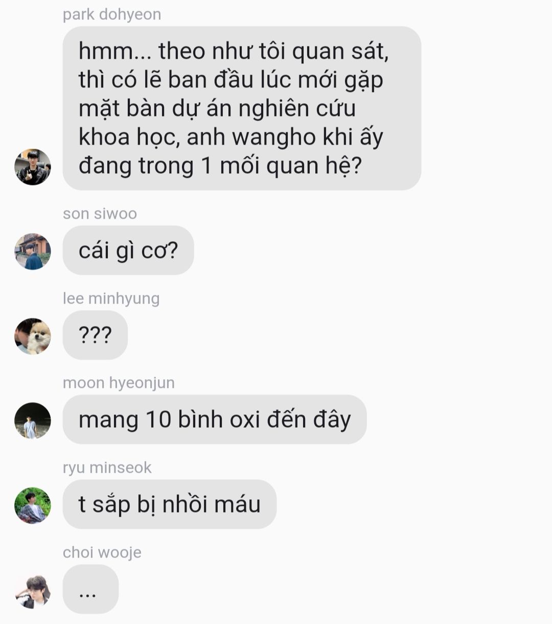Click the 'park dohyeon' sender name
Screen dimensions: 552x624
point(112,14)
